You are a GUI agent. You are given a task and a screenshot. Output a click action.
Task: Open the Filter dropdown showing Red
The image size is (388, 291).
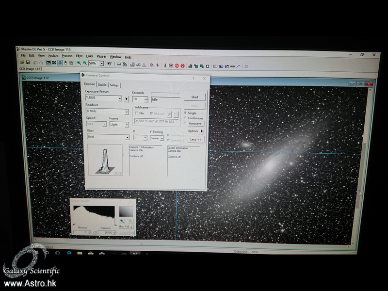[x=127, y=138]
